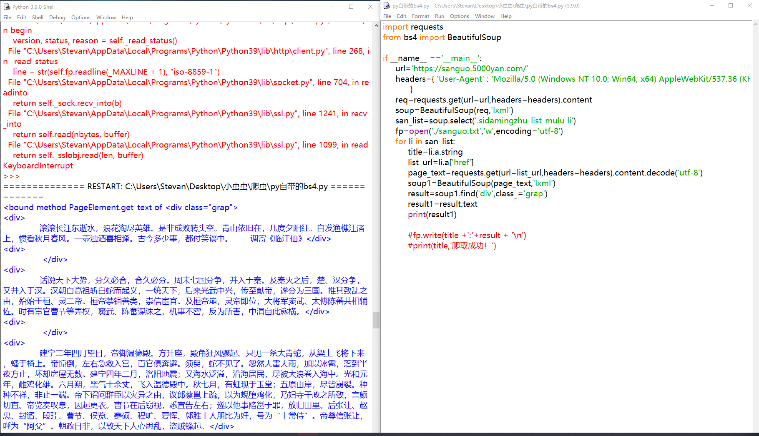The height and width of the screenshot is (436, 759).
Task: Click the 'return self._sock.recv_into(b)' traceback line
Action: click(x=67, y=103)
